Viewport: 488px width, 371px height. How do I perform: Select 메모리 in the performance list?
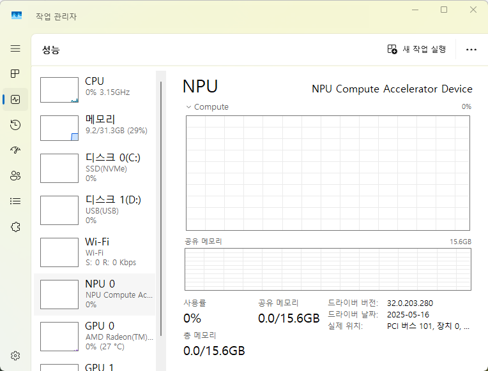96,127
